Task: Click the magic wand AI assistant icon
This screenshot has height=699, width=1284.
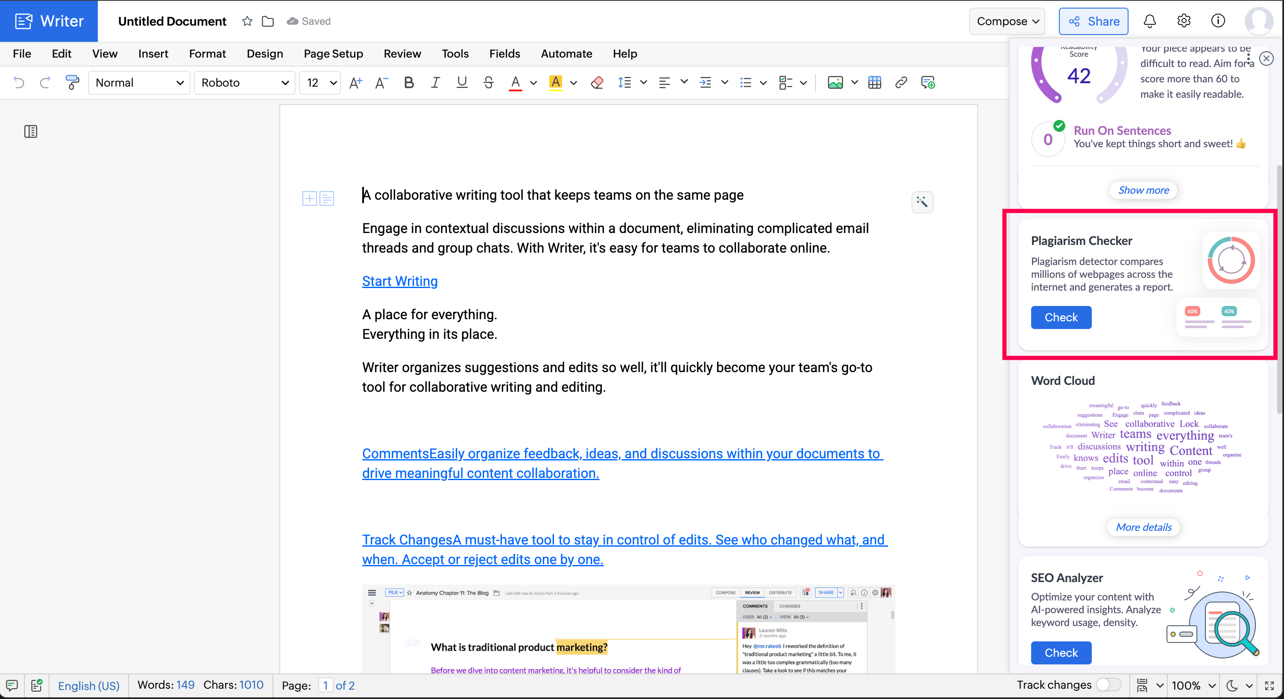Action: pyautogui.click(x=922, y=201)
